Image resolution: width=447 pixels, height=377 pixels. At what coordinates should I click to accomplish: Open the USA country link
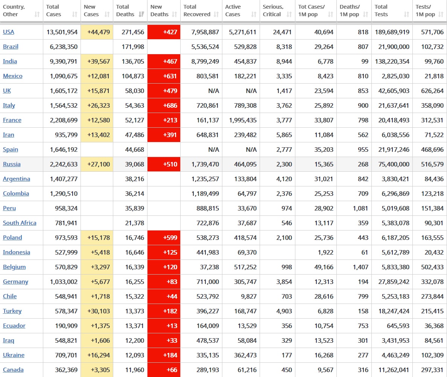pyautogui.click(x=9, y=32)
